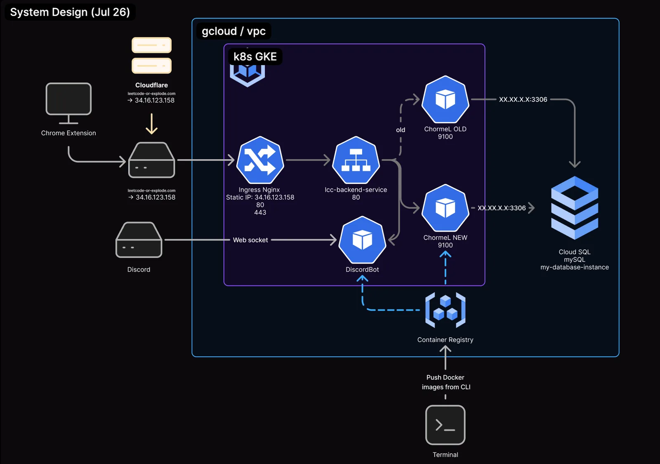Select the ChormeL NEW text label
This screenshot has width=660, height=464.
445,238
